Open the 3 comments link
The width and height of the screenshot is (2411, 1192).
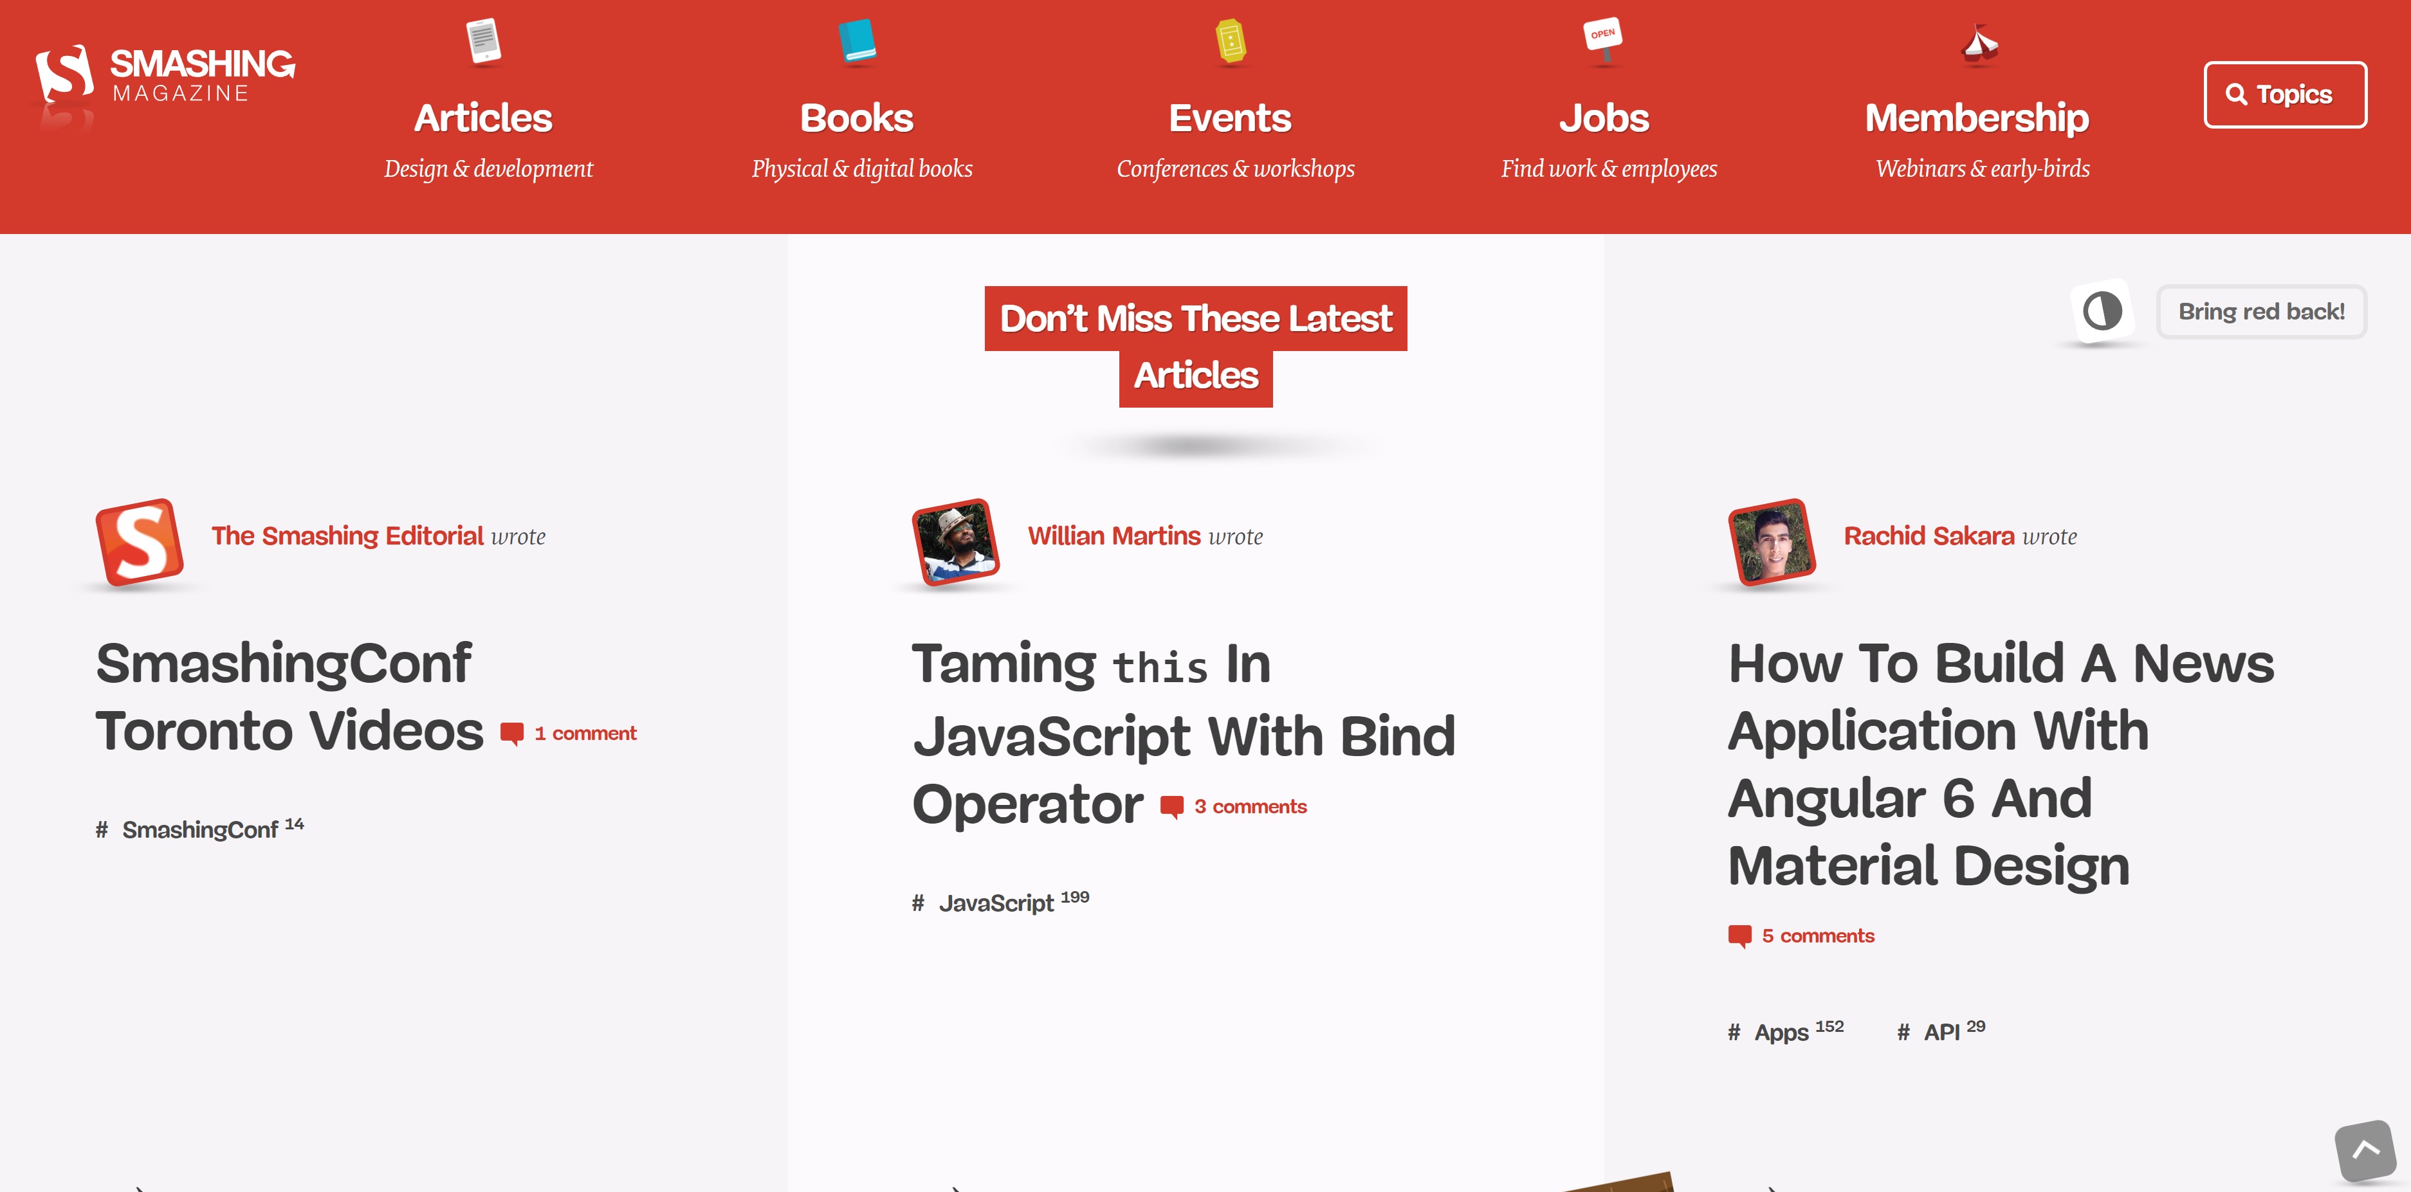pyautogui.click(x=1251, y=806)
